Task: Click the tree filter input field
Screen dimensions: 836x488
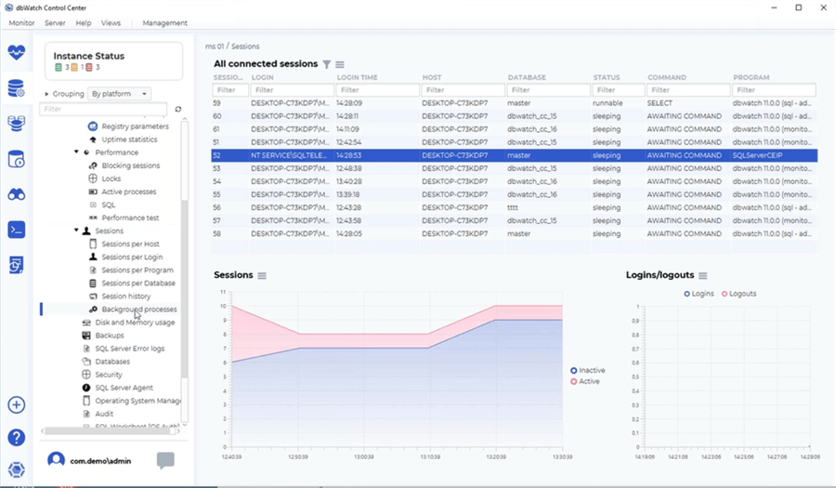Action: 103,109
